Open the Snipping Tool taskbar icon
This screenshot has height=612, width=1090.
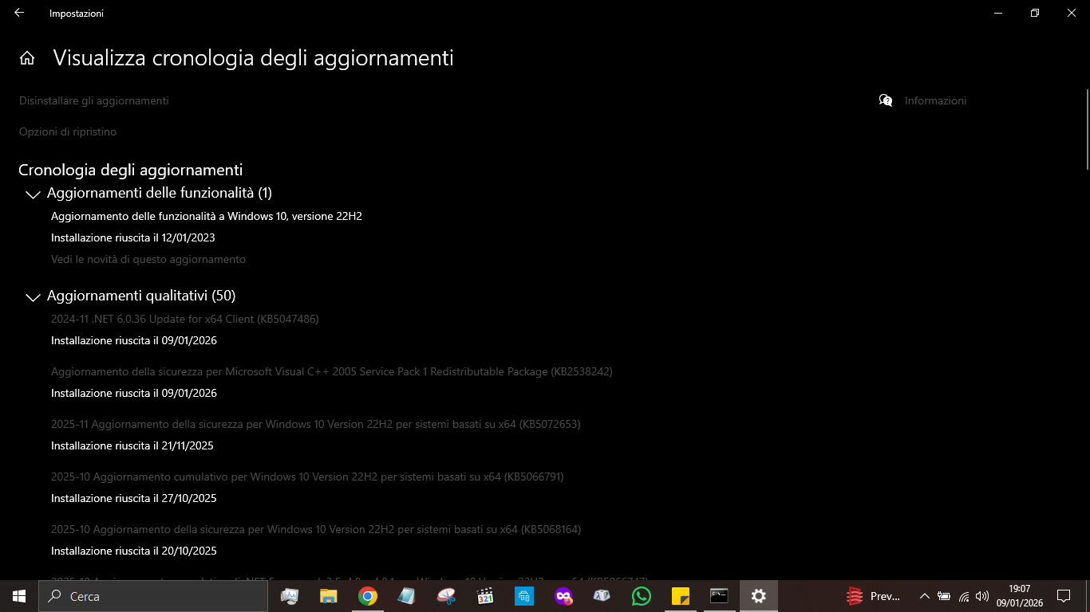pos(446,596)
